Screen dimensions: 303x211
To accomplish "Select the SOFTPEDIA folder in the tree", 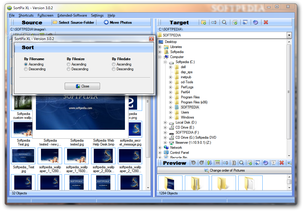I will coord(190,107).
